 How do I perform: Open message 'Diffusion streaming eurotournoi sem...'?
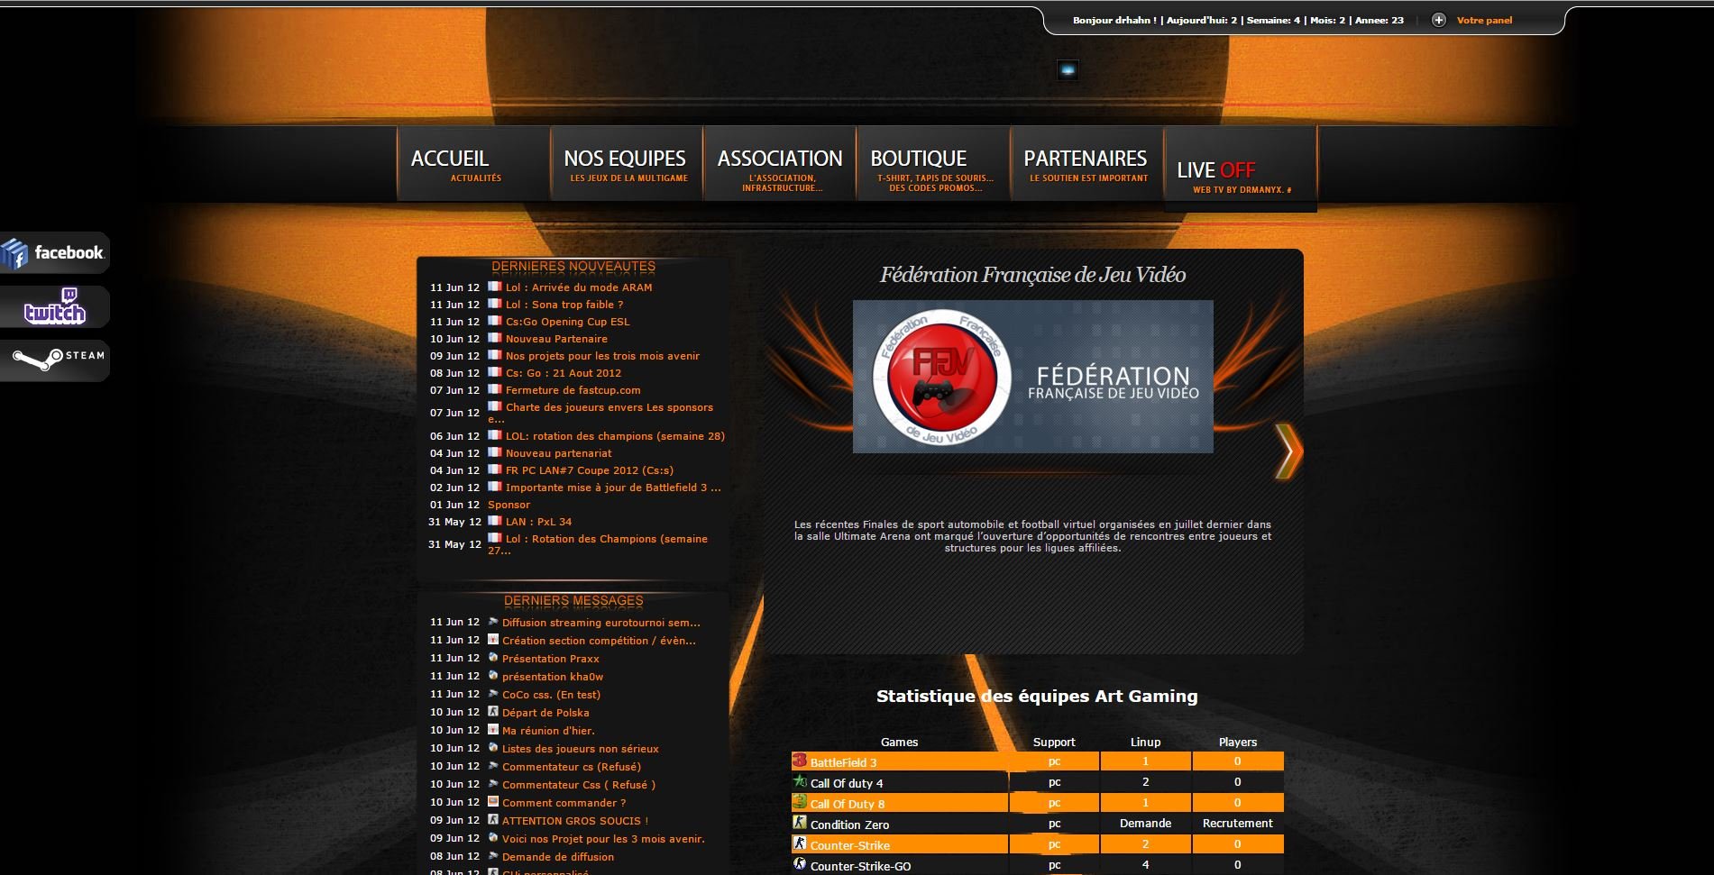[x=601, y=623]
